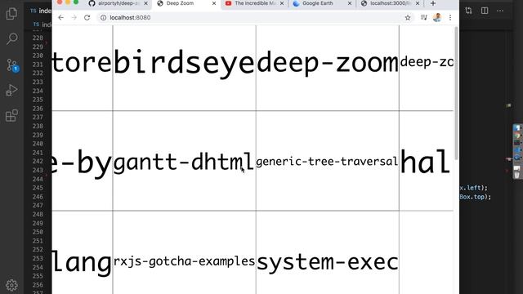Click the hal cell
Image resolution: width=523 pixels, height=294 pixels.
[427, 161]
